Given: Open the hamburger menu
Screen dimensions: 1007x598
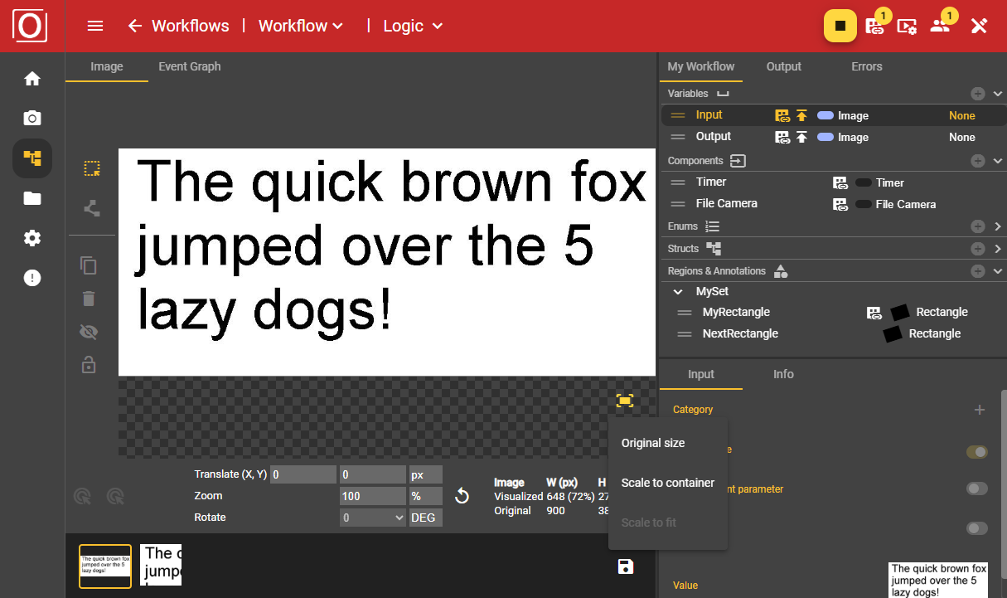Looking at the screenshot, I should coord(95,27).
